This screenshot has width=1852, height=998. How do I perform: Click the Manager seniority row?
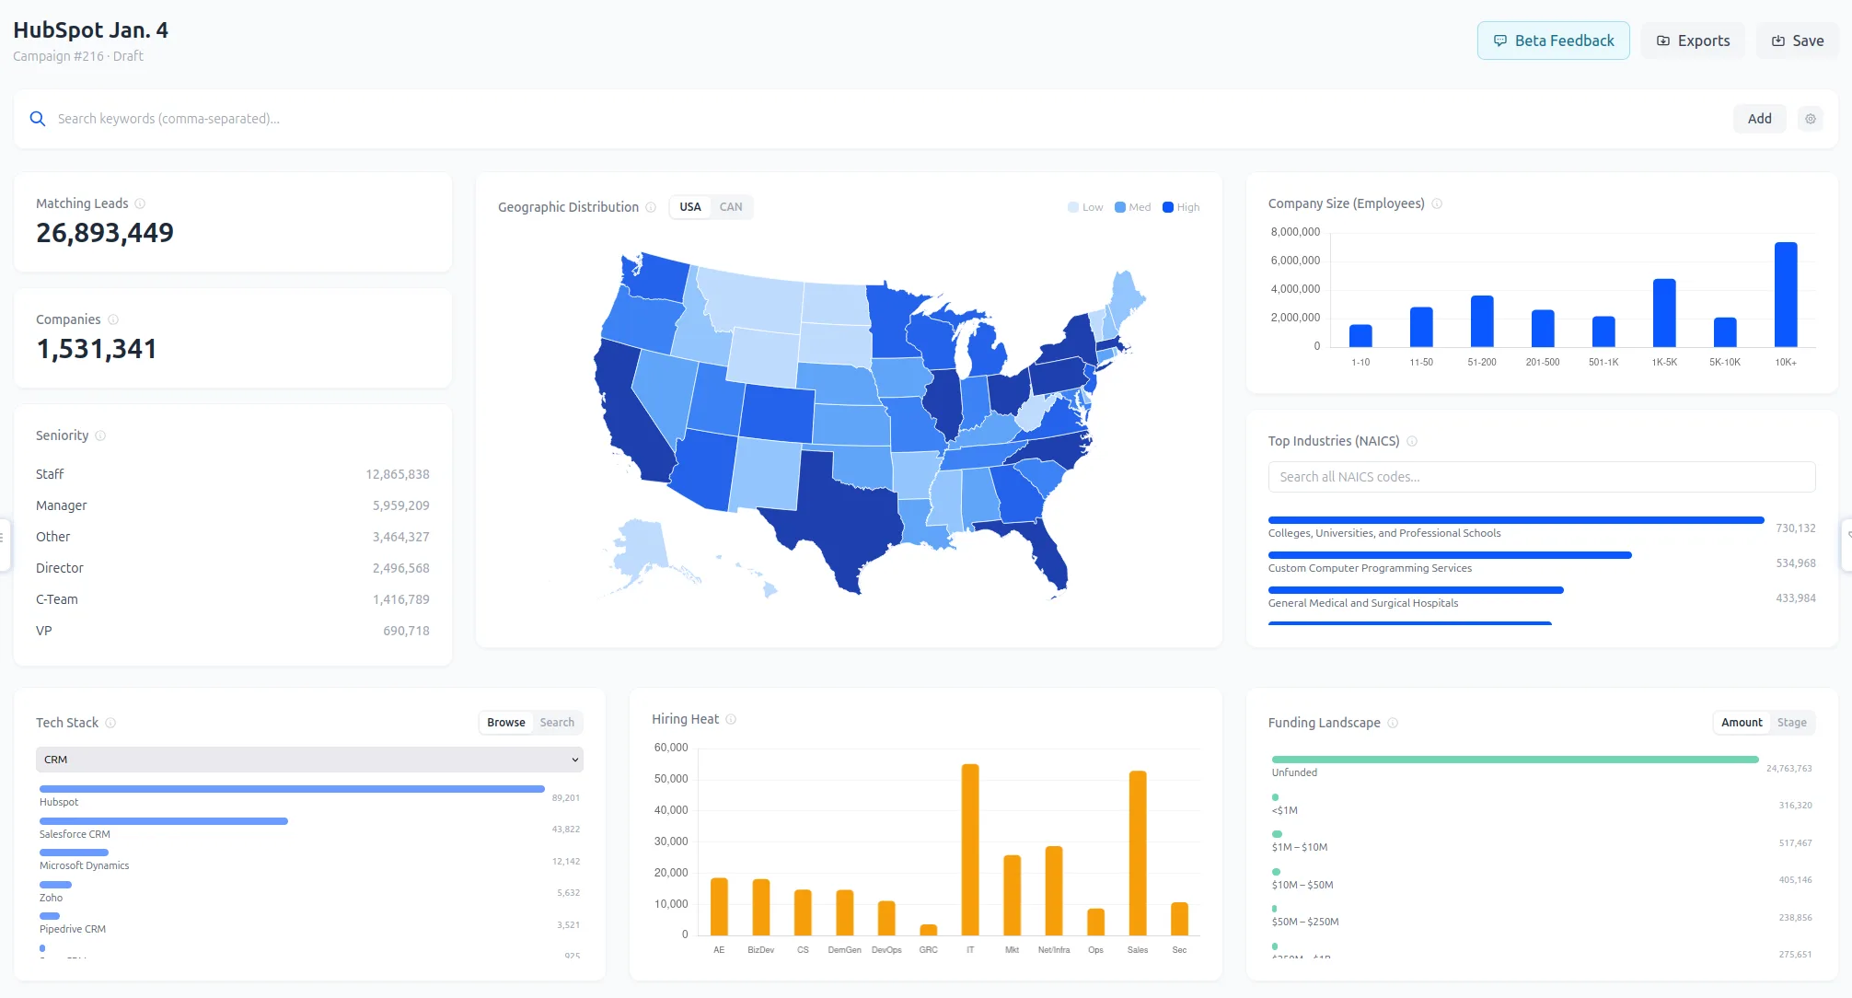click(233, 505)
